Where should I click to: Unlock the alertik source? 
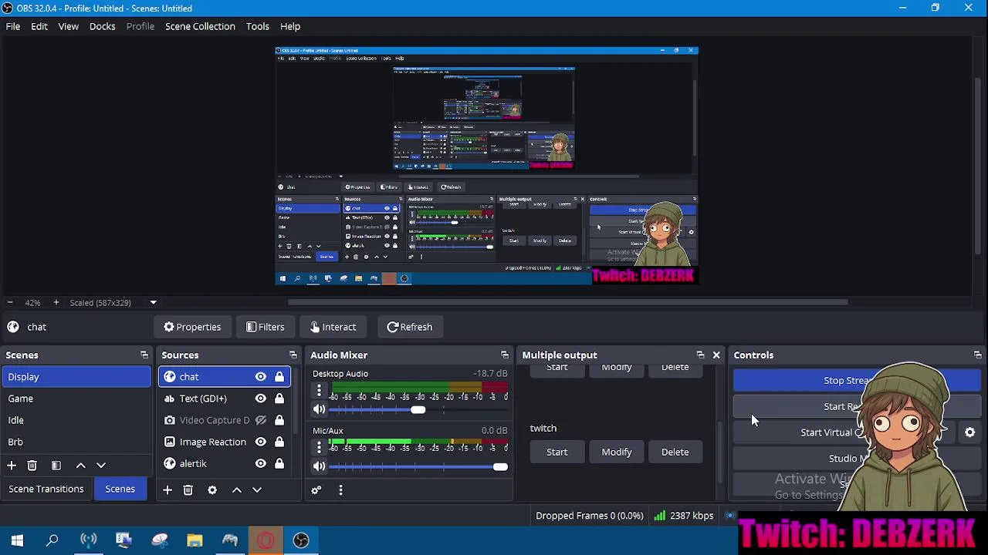pyautogui.click(x=279, y=463)
